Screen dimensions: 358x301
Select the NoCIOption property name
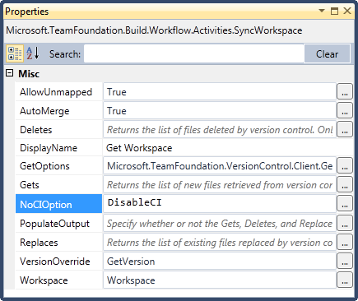point(58,204)
